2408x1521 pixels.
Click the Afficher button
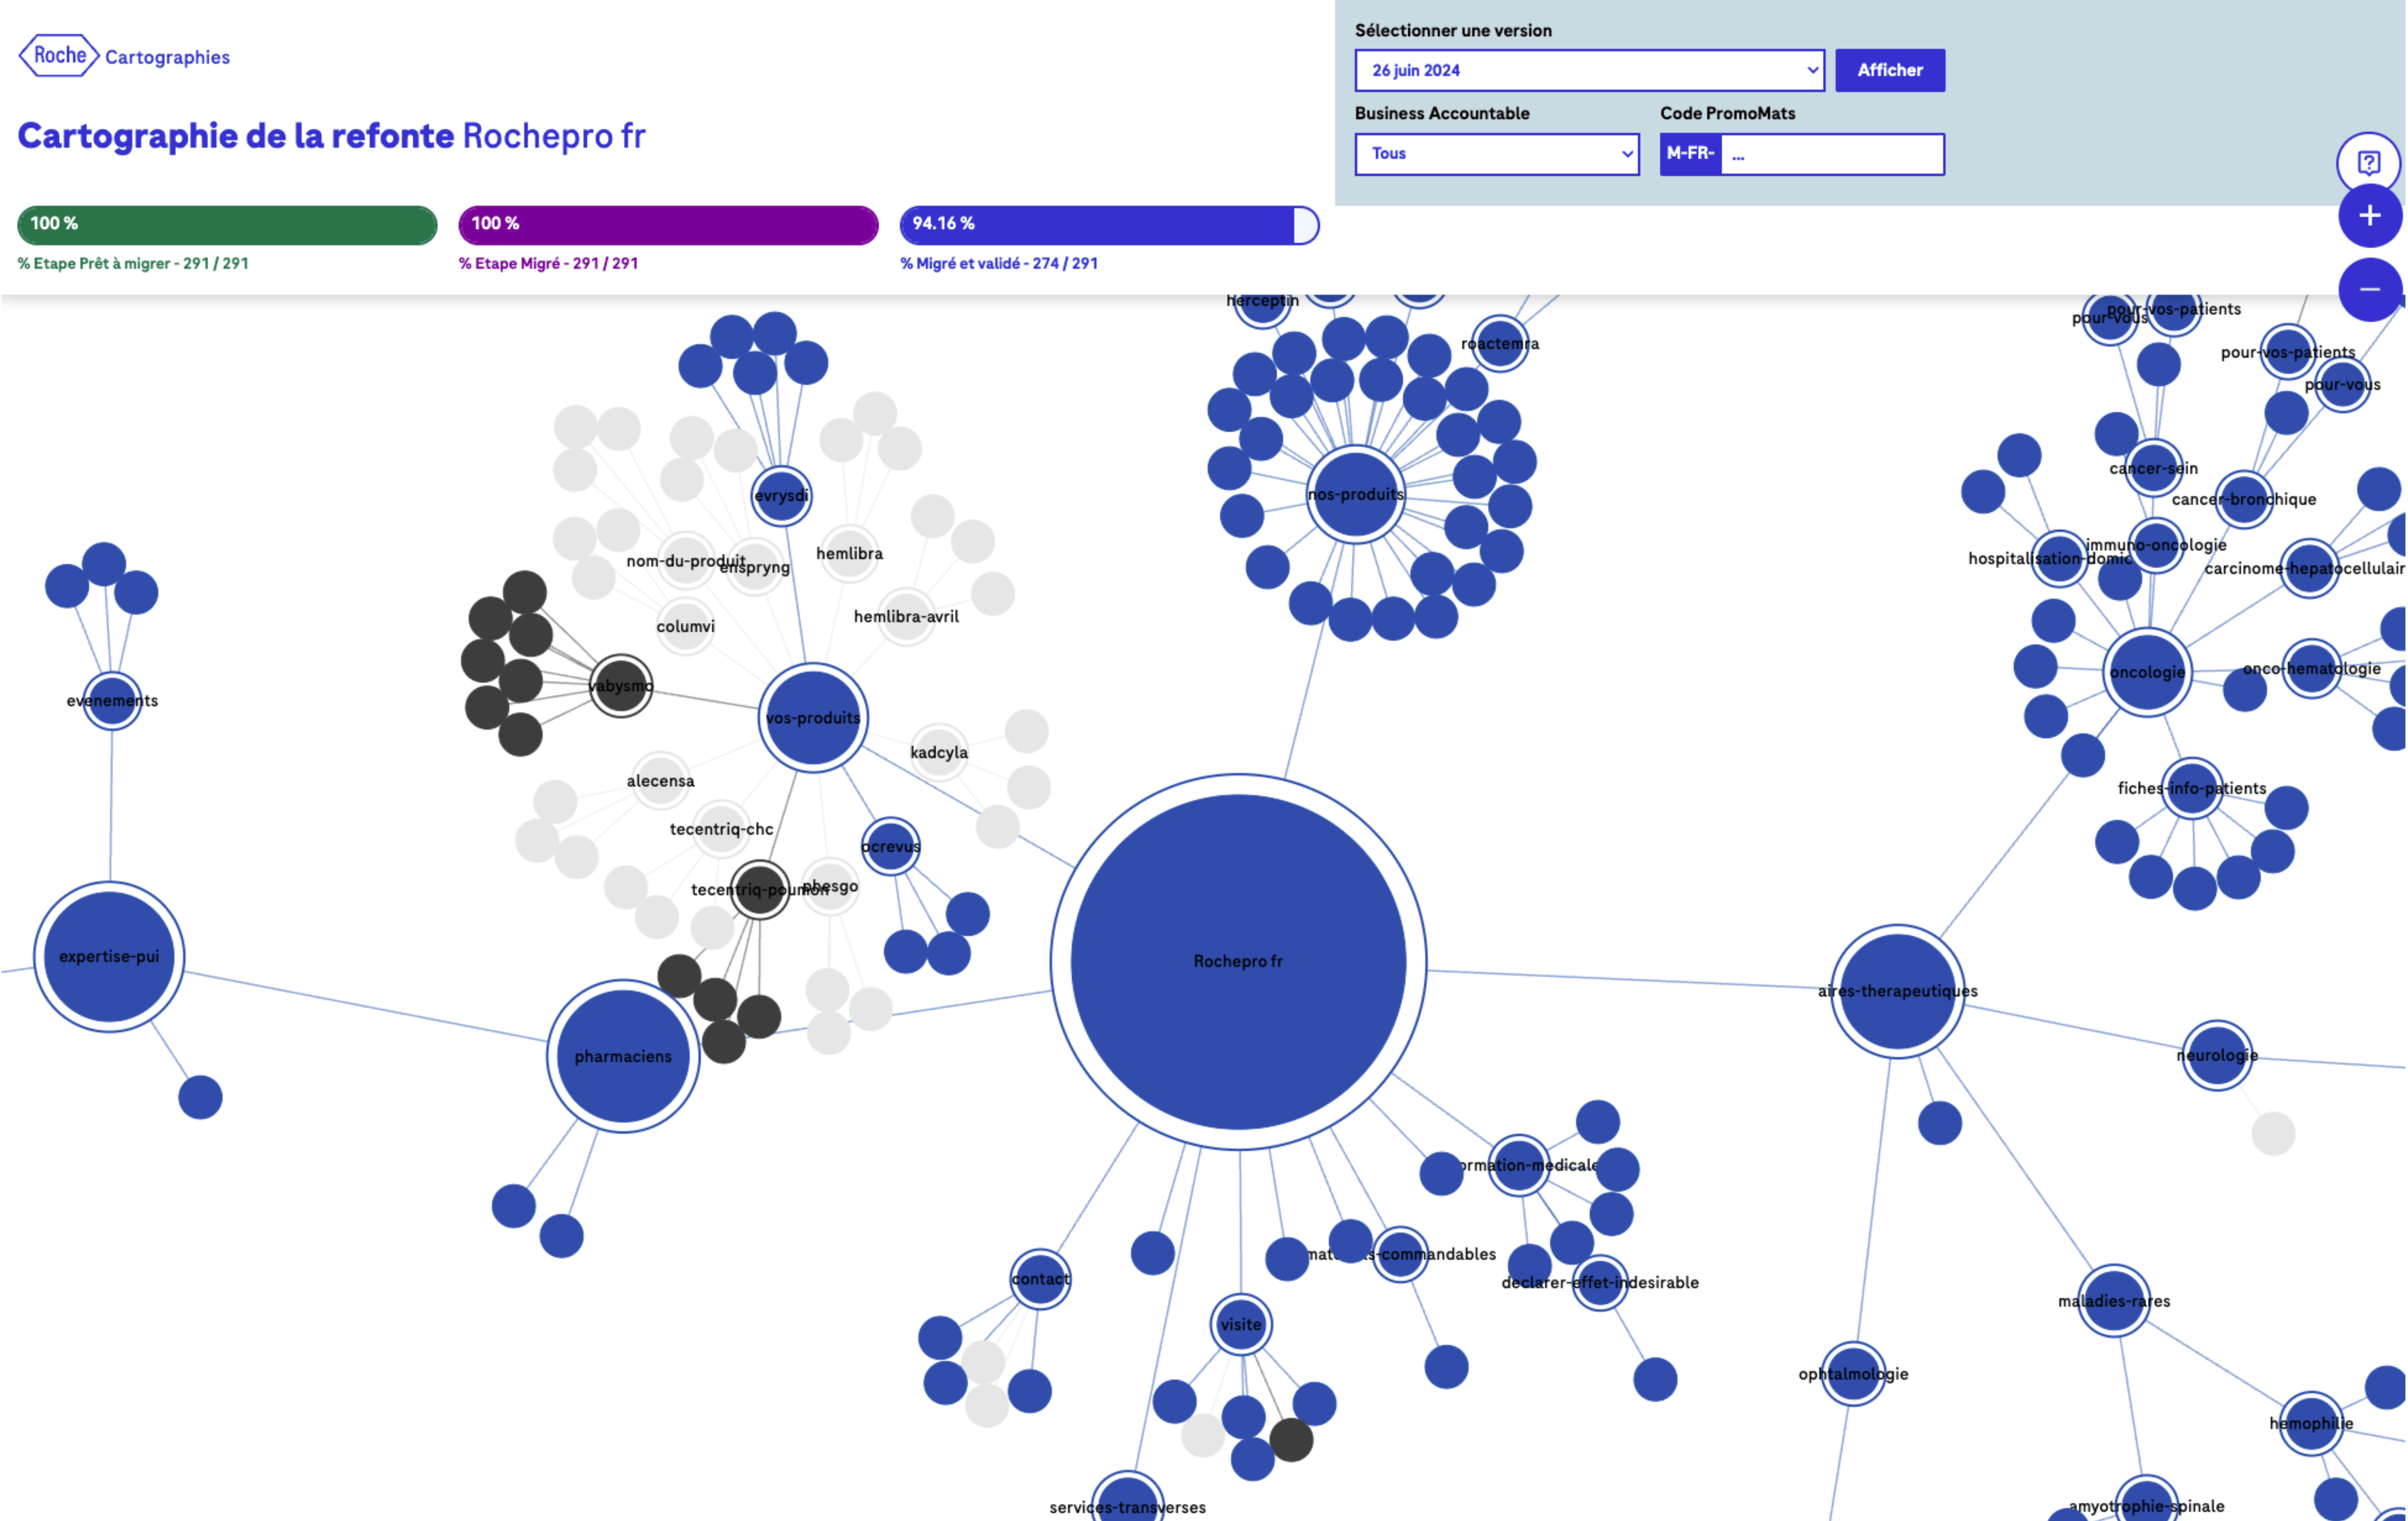[x=1890, y=70]
